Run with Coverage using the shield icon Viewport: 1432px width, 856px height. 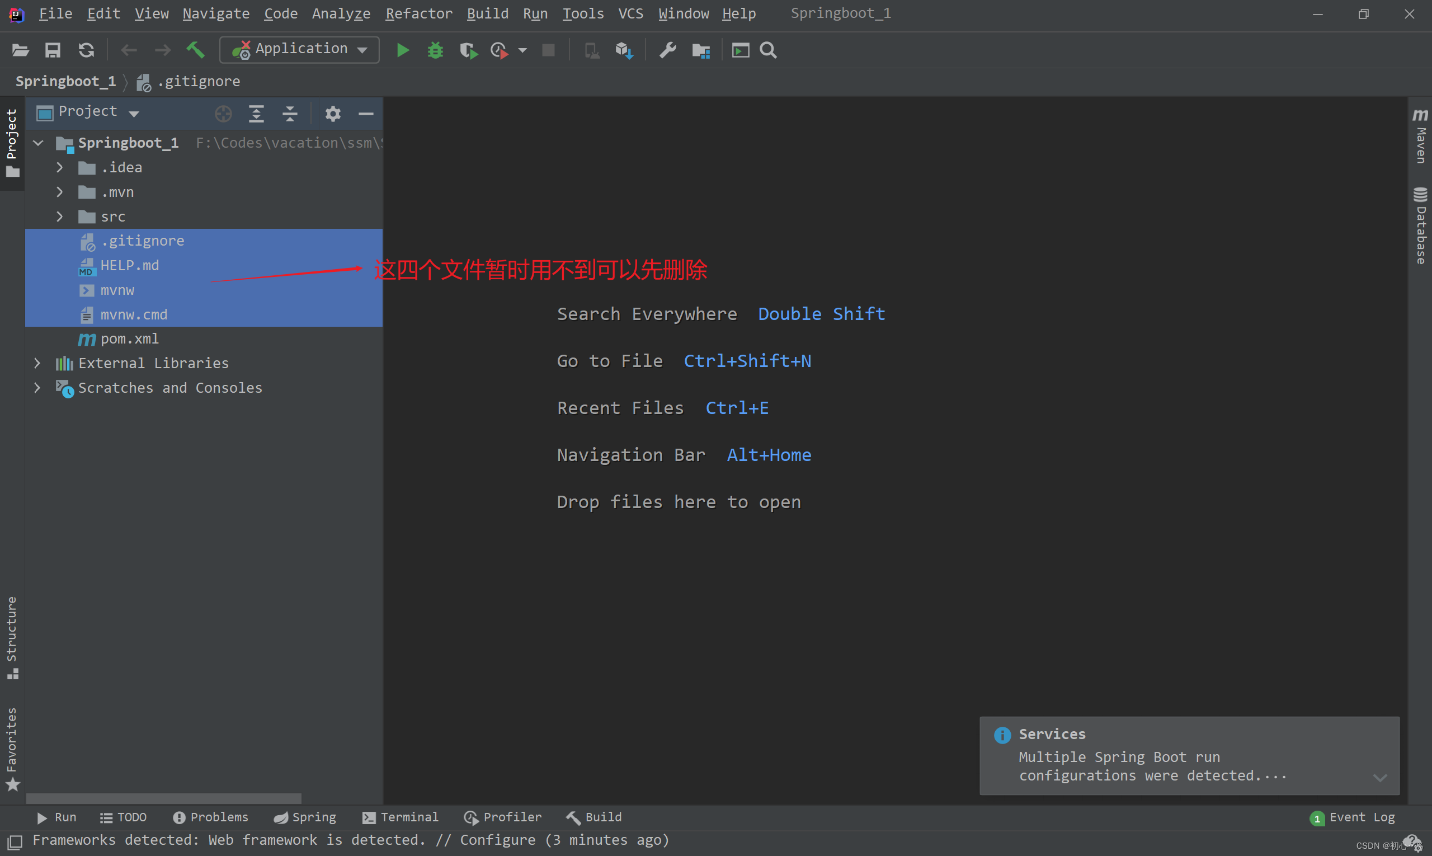[468, 51]
